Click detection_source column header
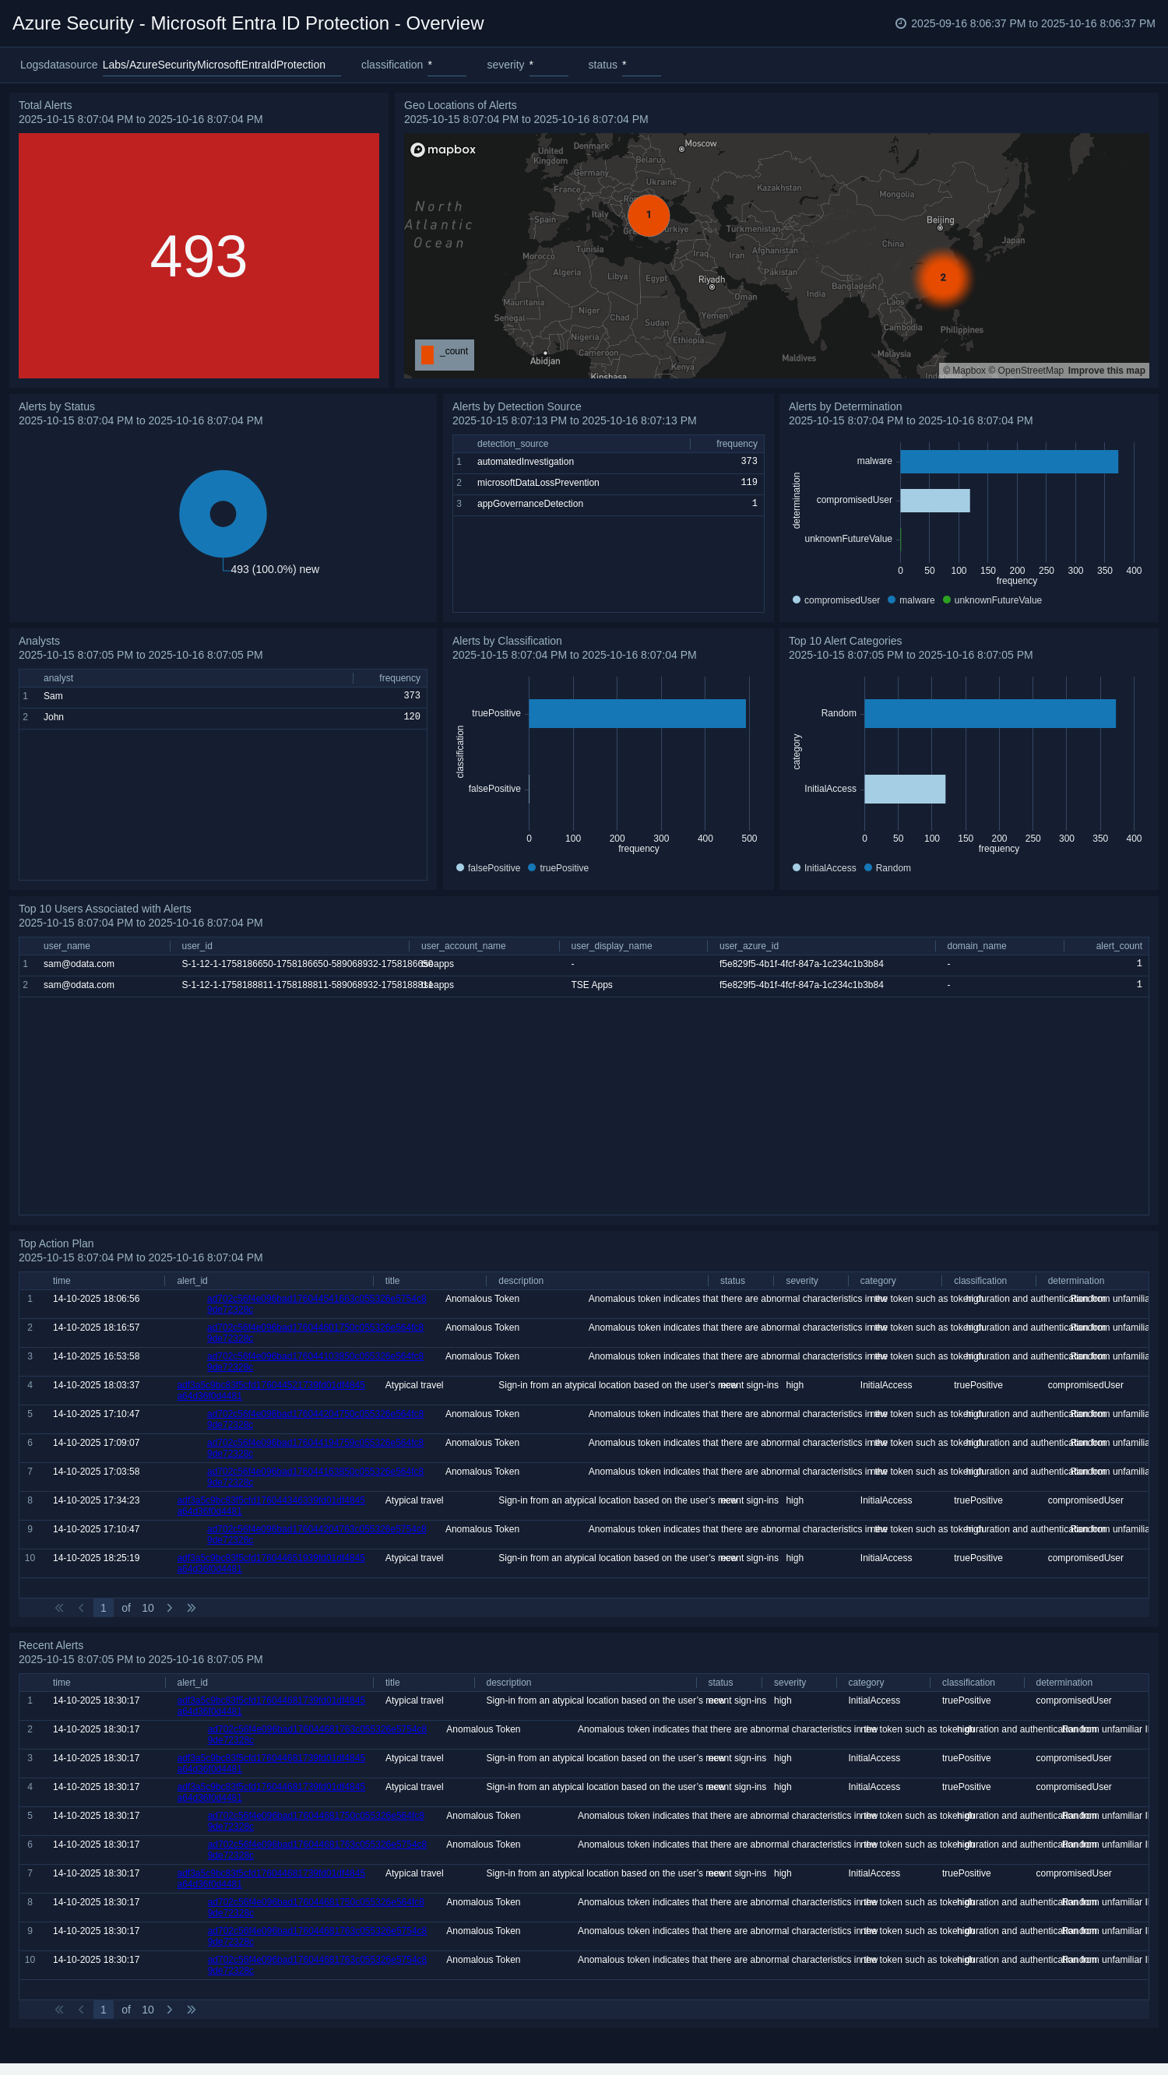 pos(512,444)
